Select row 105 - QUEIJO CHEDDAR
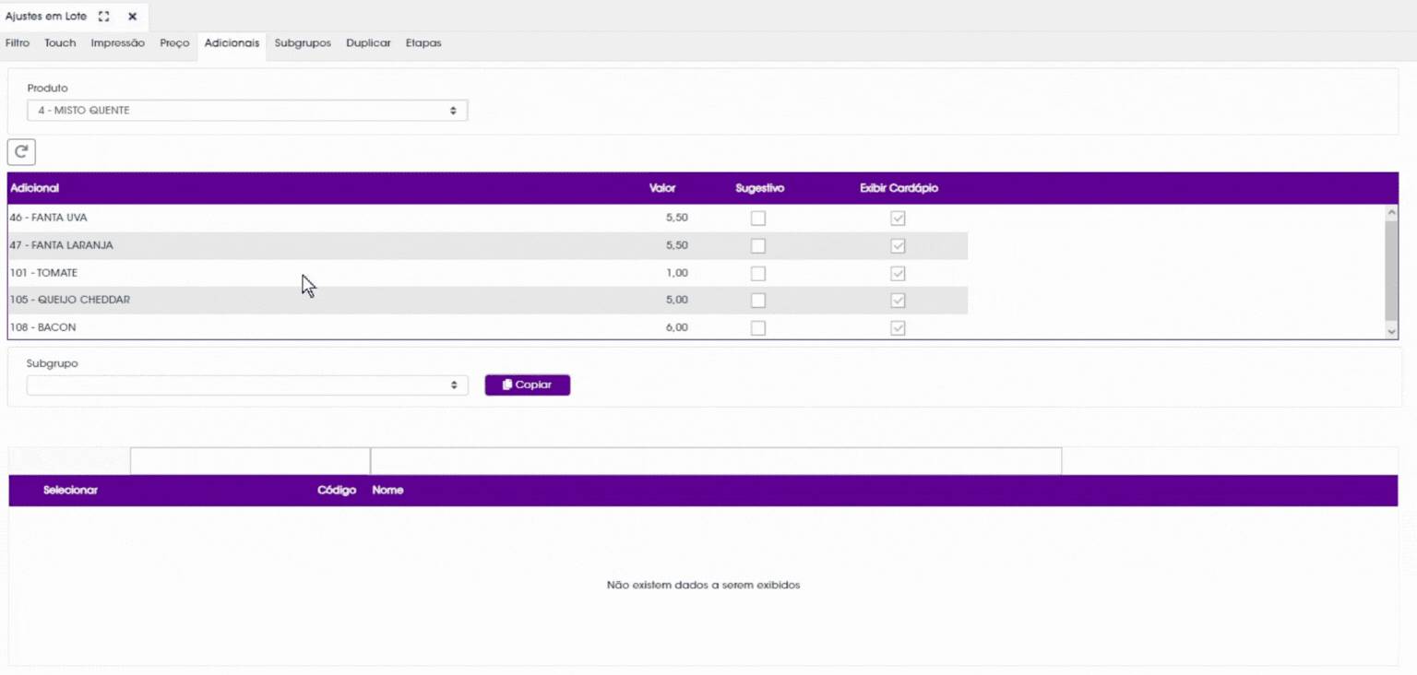1417x675 pixels. pyautogui.click(x=488, y=301)
